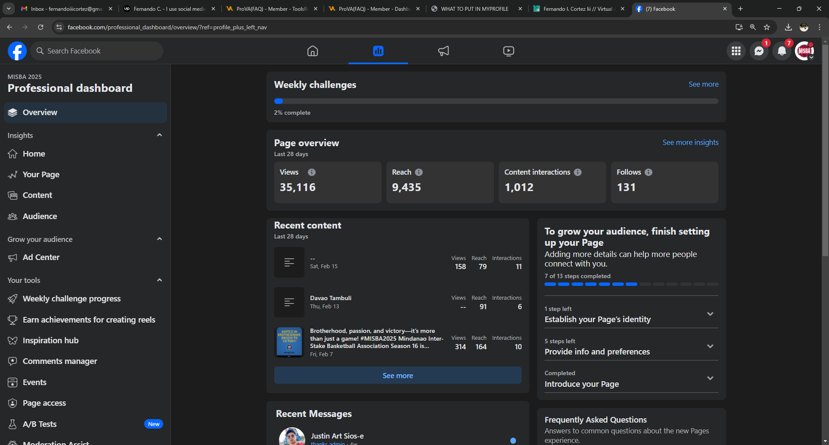Open Justin Art Sios-e message
The height and width of the screenshot is (445, 829).
398,436
